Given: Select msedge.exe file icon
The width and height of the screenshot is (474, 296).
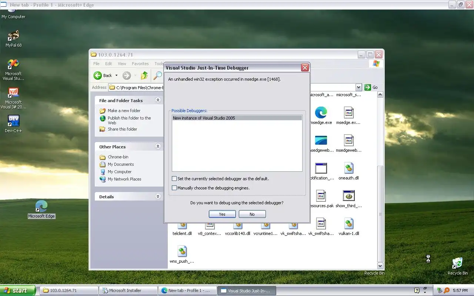Looking at the screenshot, I should tap(321, 112).
